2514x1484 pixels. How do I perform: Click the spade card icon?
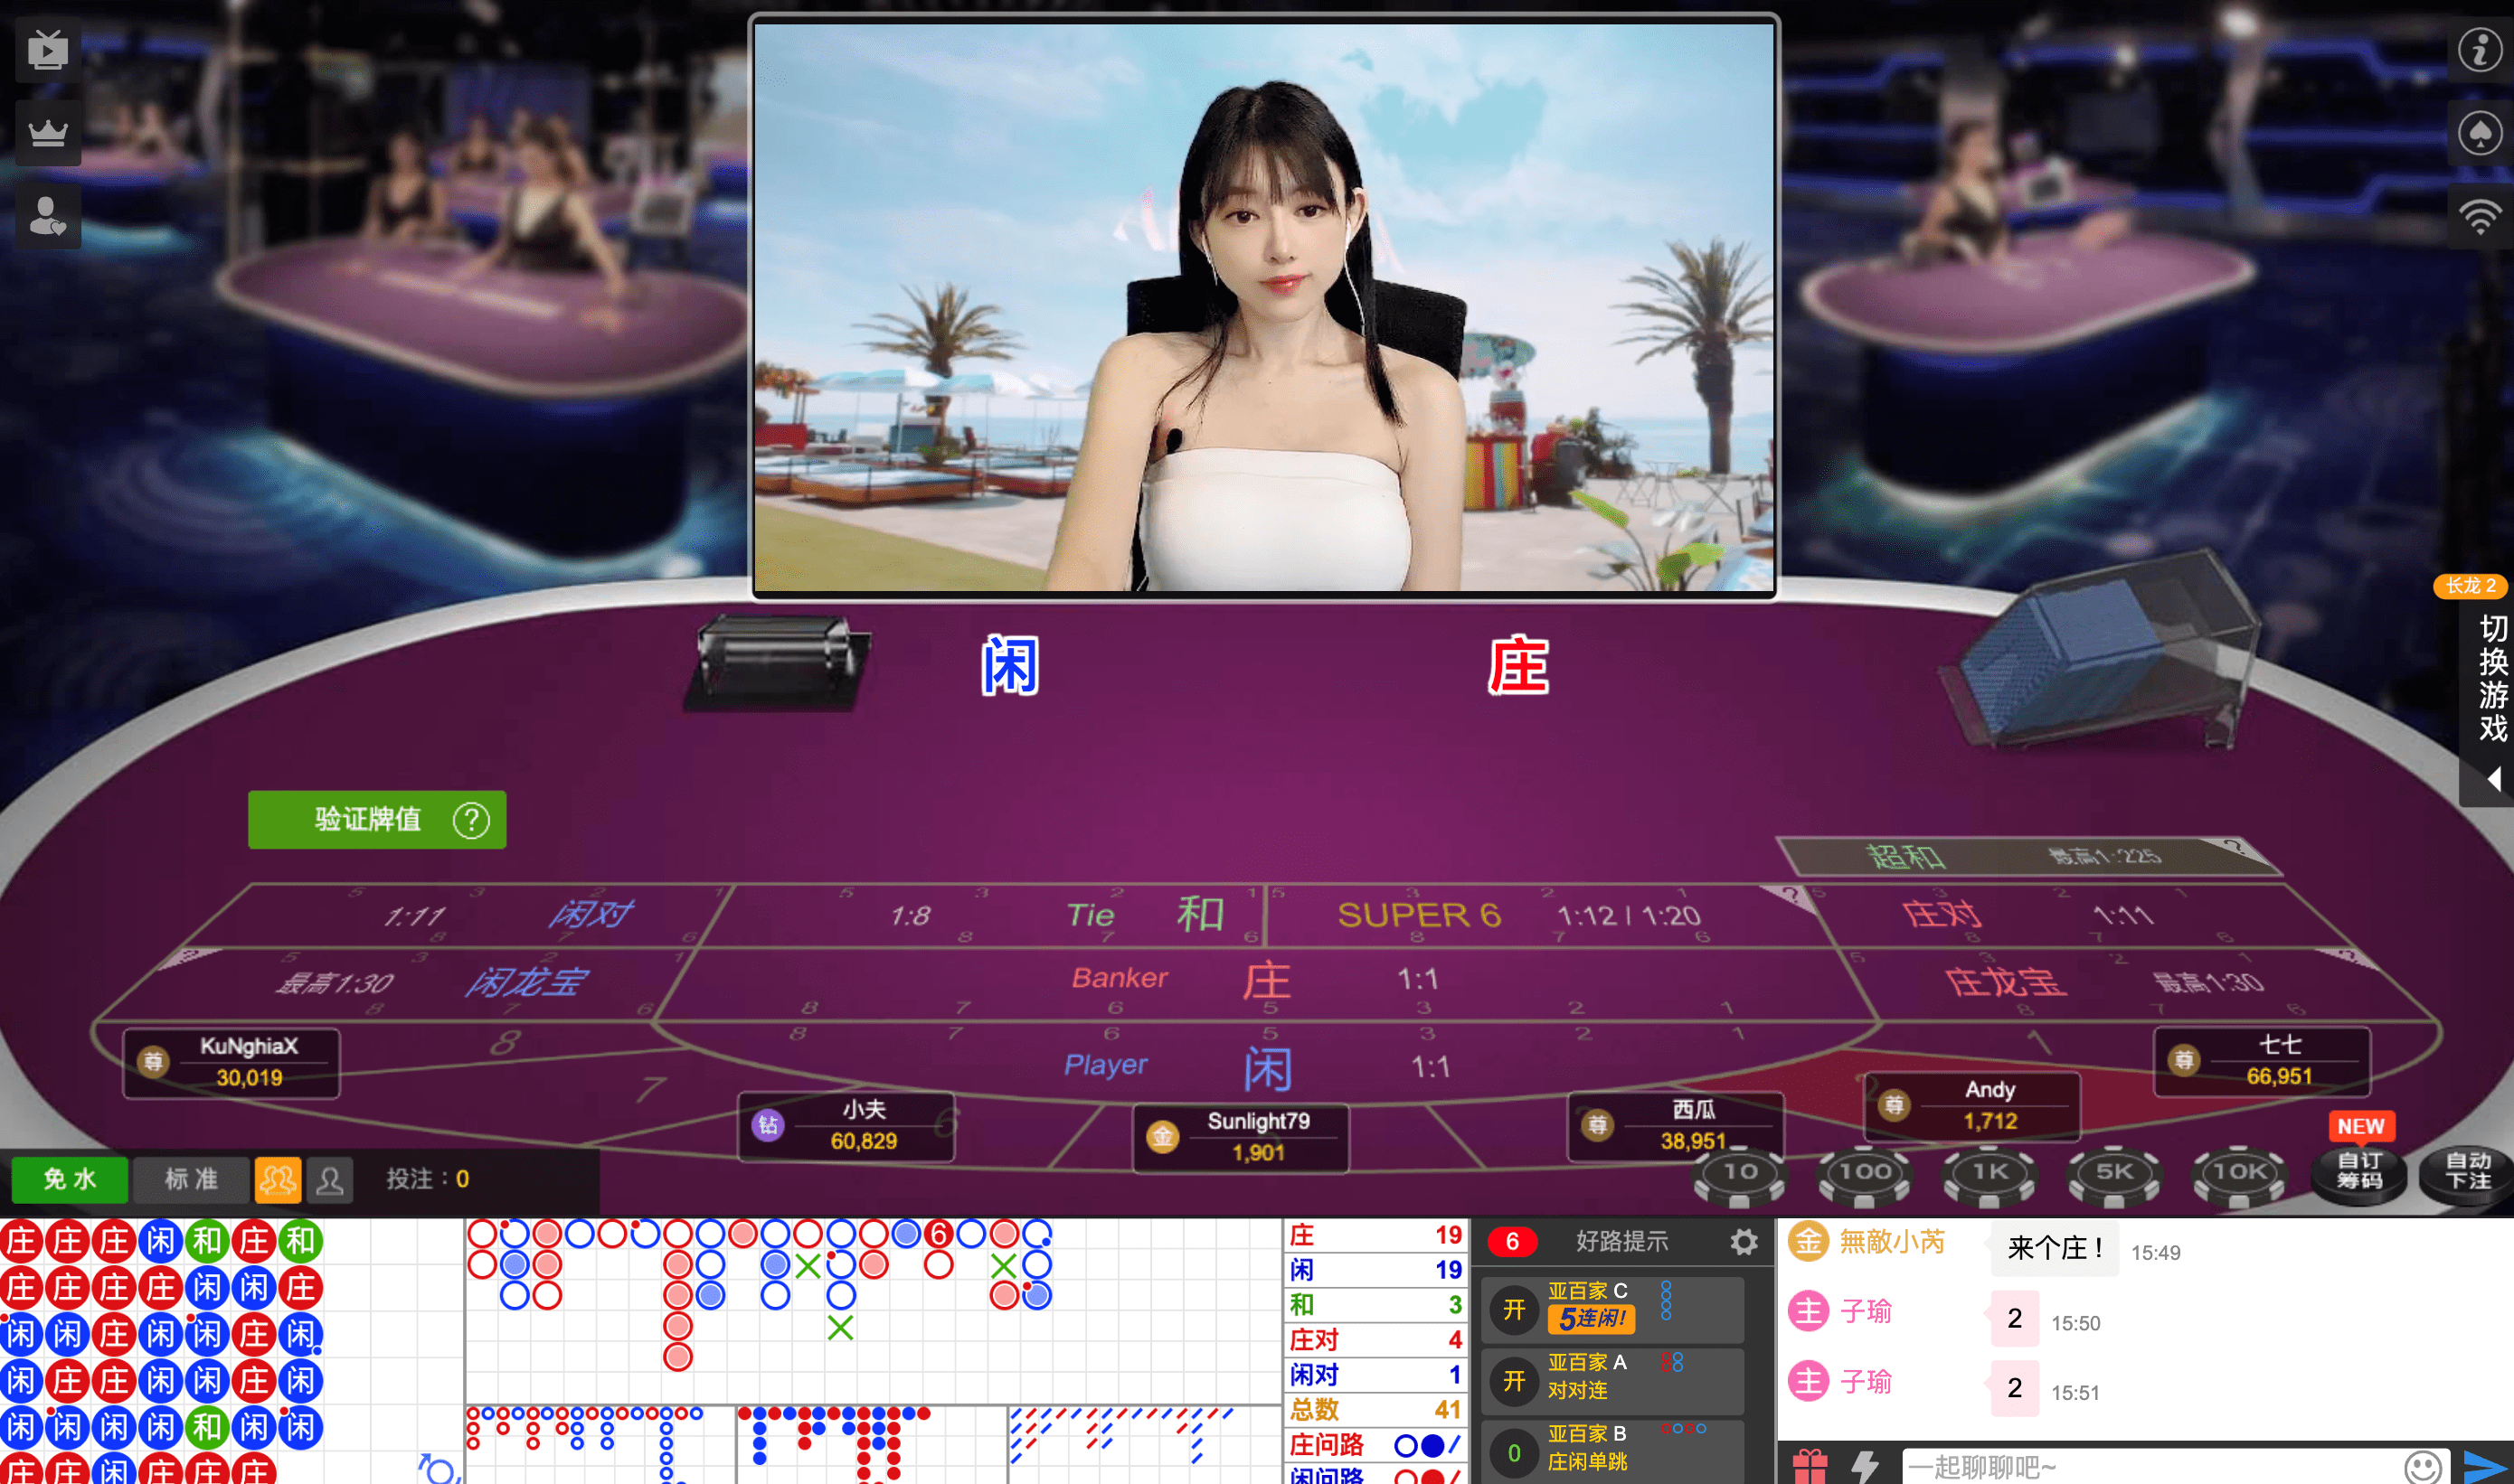2479,133
